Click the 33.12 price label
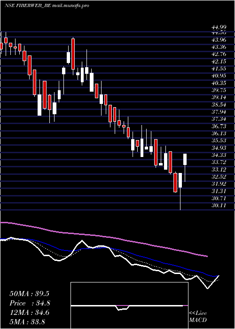The width and height of the screenshot is (235, 329). pyautogui.click(x=219, y=170)
